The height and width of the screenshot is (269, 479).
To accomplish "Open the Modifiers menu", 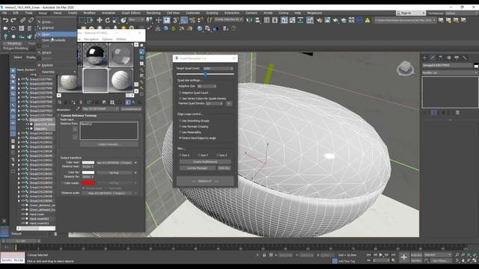I will pyautogui.click(x=89, y=13).
